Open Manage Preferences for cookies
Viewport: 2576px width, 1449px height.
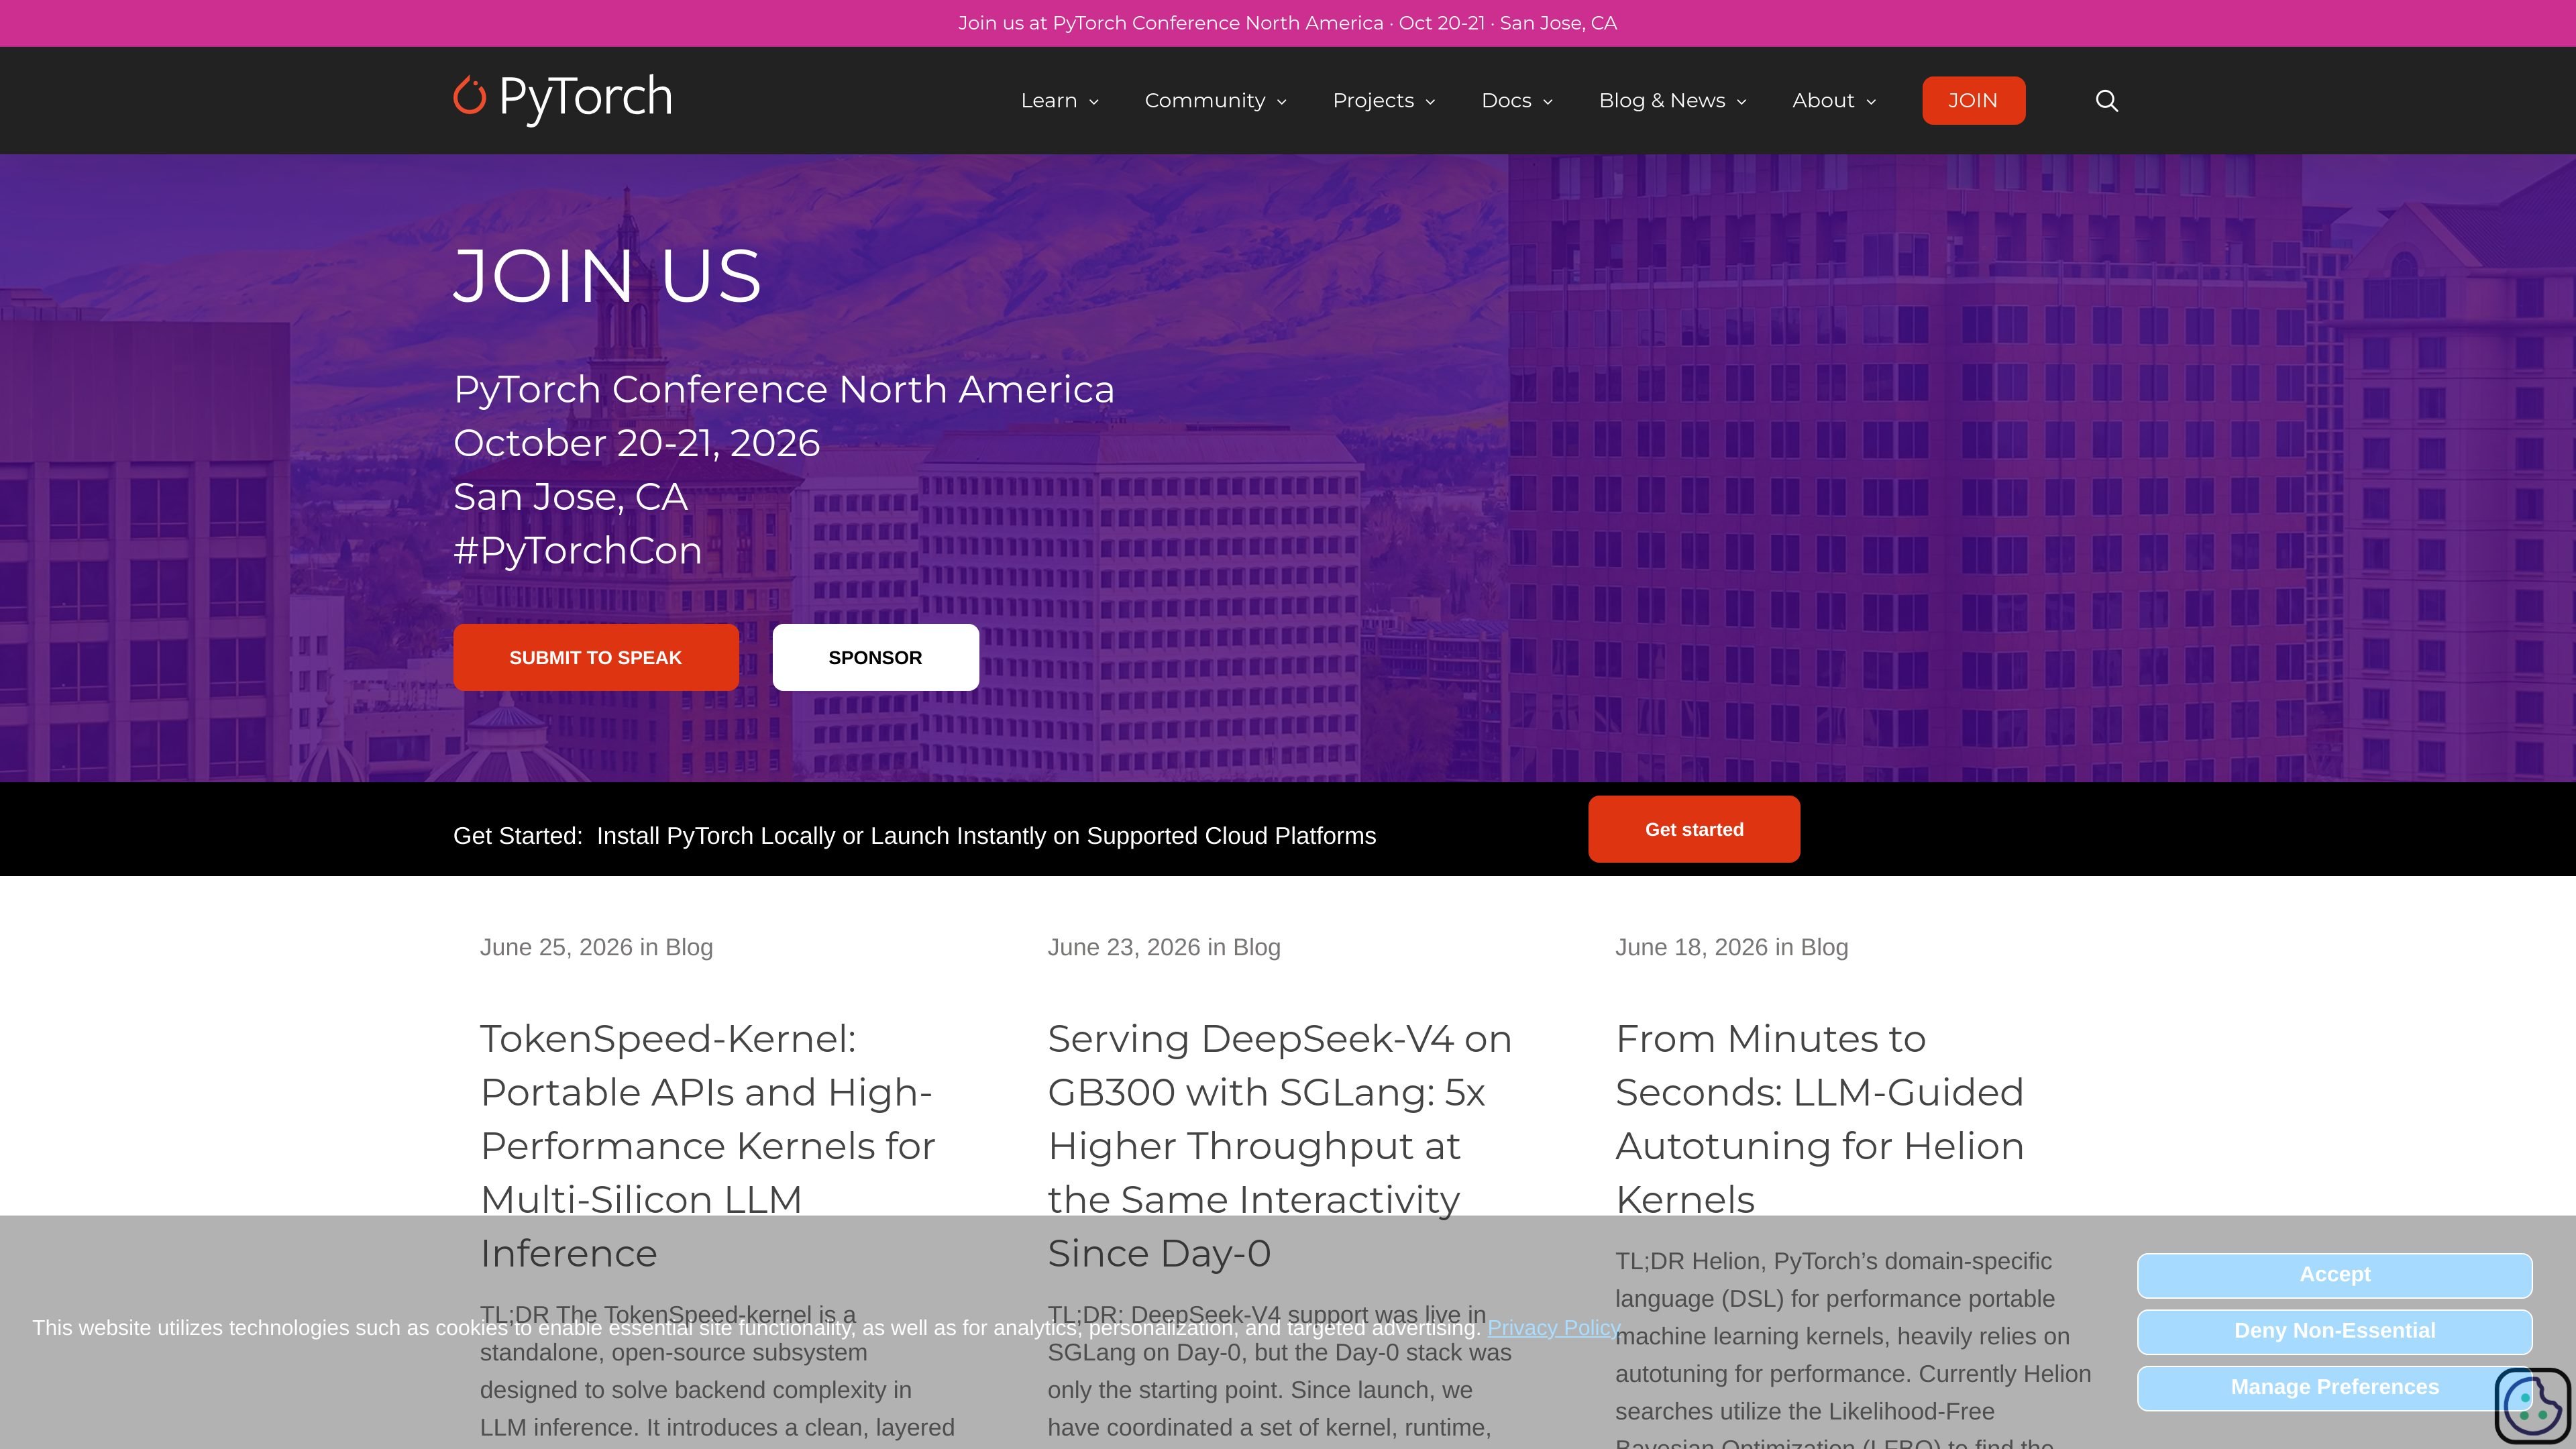point(2334,1388)
